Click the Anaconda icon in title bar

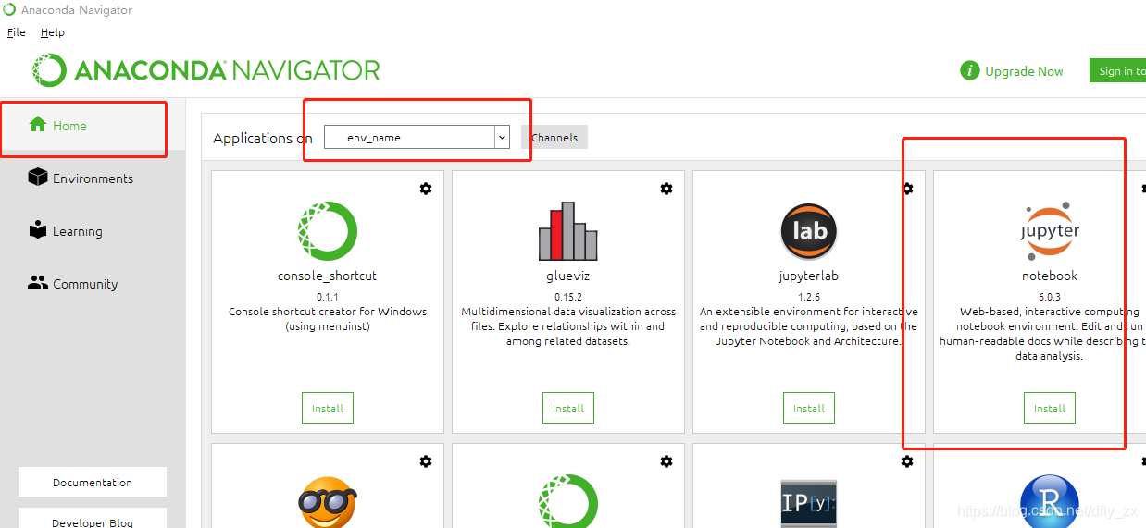(x=9, y=10)
